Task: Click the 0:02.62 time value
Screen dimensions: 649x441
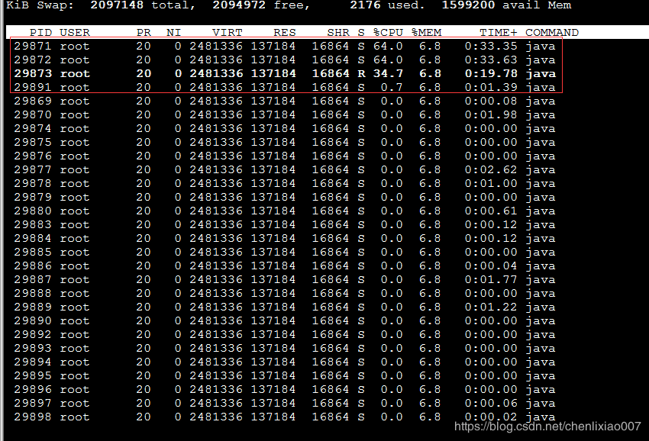Action: tap(491, 169)
